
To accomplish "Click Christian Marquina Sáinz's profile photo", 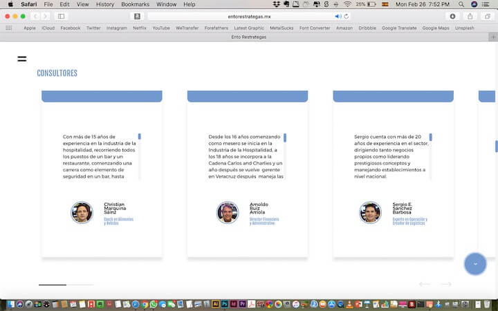I will tap(82, 212).
